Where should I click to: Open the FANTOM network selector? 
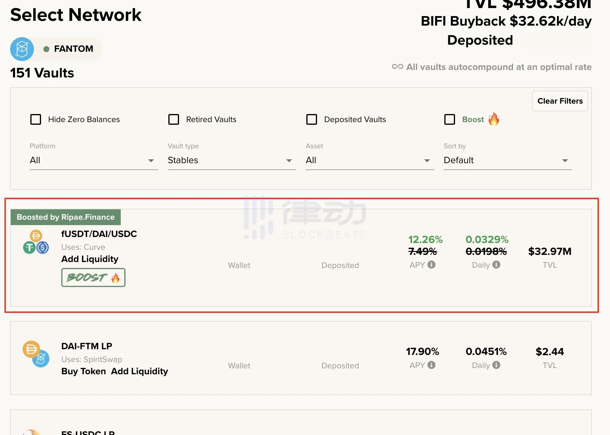(57, 49)
